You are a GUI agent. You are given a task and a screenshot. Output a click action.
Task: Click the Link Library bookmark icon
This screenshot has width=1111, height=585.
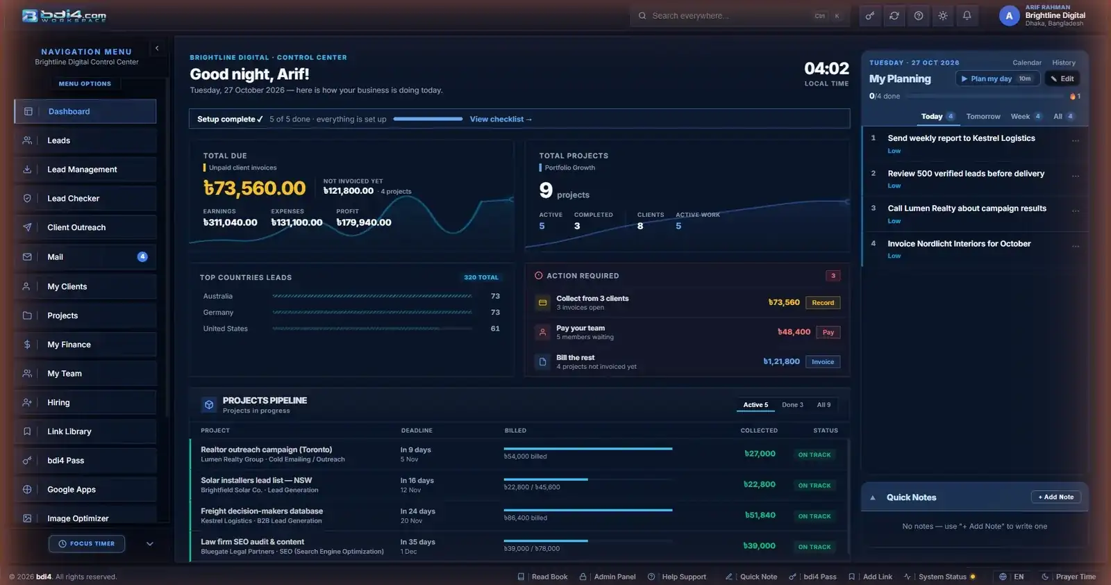coord(27,431)
